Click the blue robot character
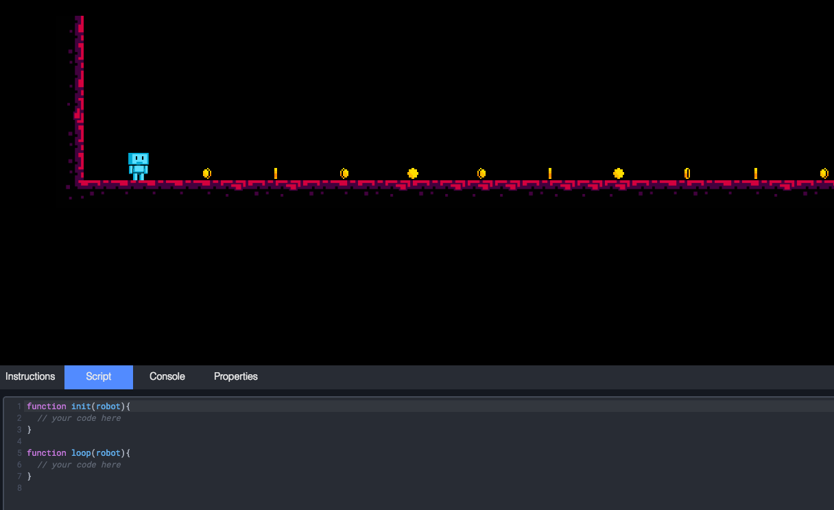The width and height of the screenshot is (834, 510). coord(139,165)
